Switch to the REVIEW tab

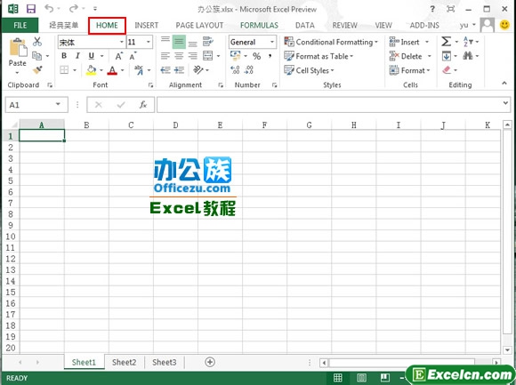point(344,25)
